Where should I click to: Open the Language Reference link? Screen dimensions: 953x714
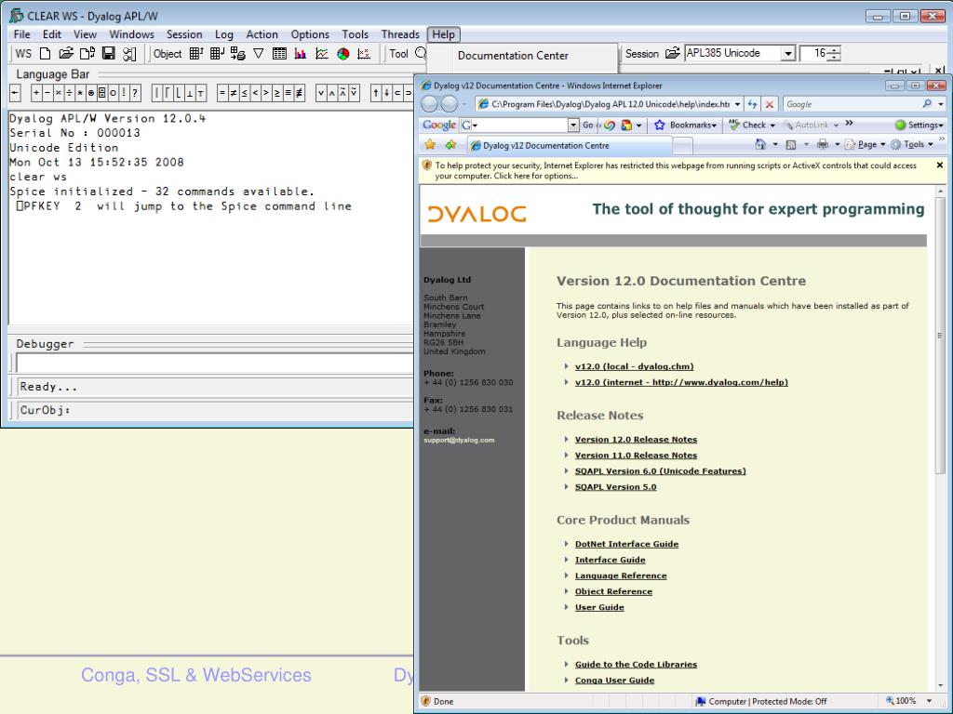[x=621, y=575]
